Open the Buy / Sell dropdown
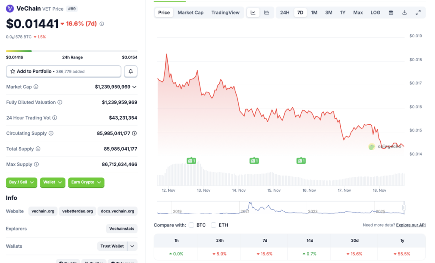This screenshot has width=435, height=263. pyautogui.click(x=21, y=182)
